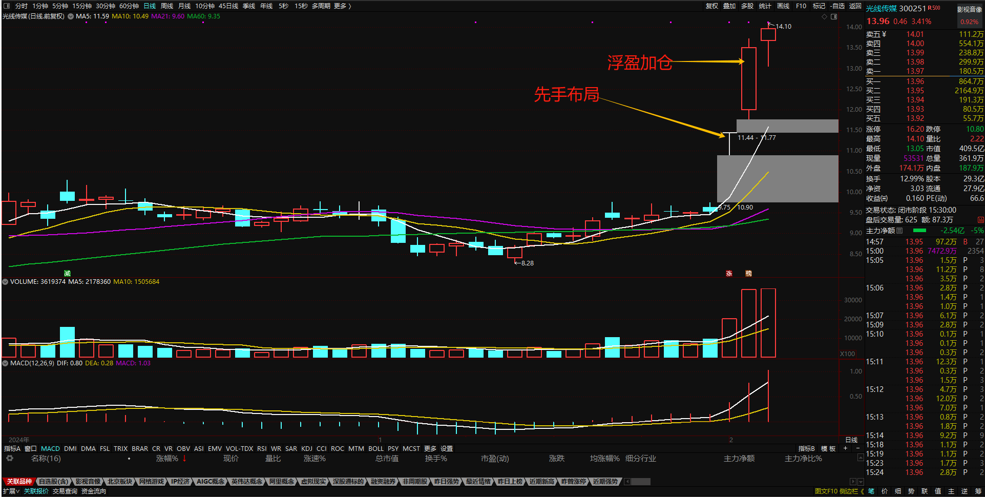Screen dimensions: 985x497
Task: Click the window icon at the toolbar start
Action: [7, 6]
